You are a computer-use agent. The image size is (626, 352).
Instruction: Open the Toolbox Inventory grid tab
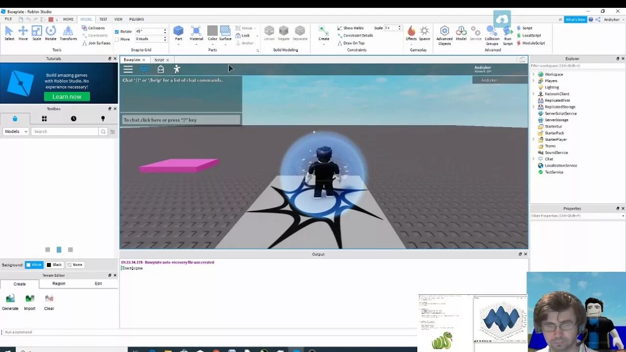[x=44, y=118]
